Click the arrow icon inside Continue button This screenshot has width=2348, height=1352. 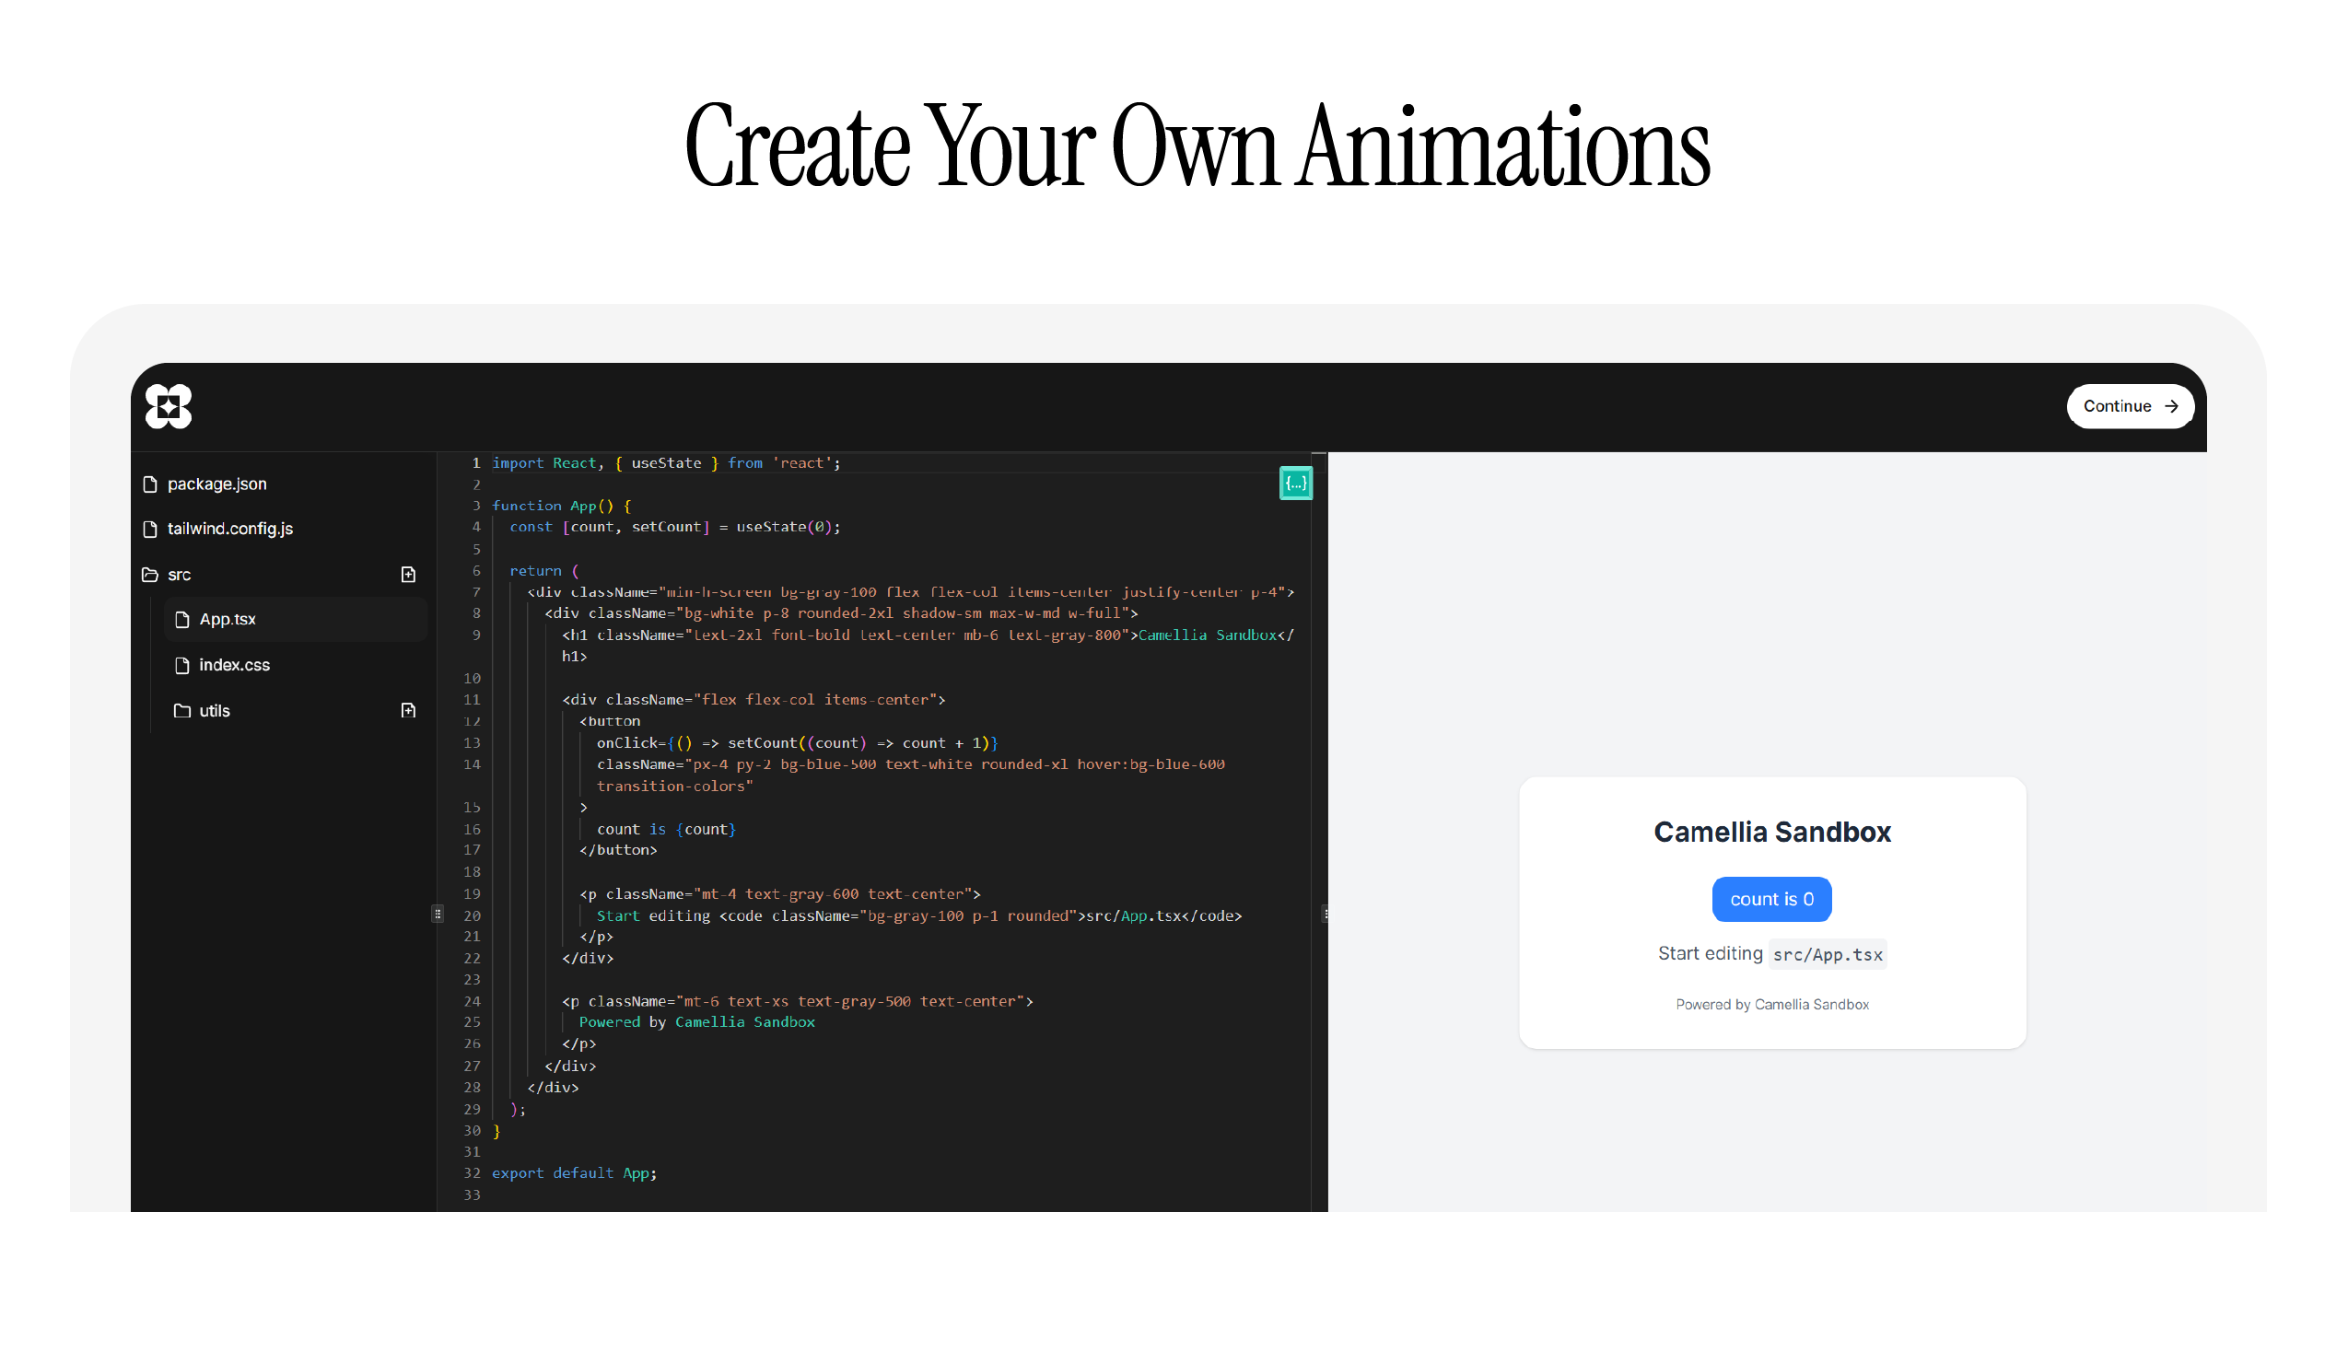pos(2170,407)
